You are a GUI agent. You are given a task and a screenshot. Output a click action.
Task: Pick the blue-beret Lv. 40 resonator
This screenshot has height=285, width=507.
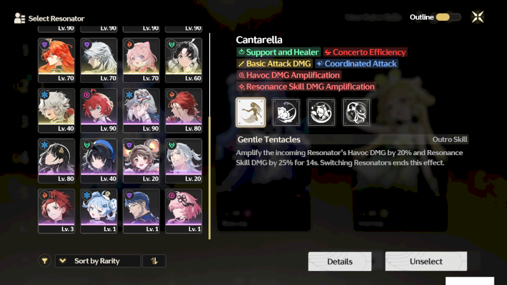tap(99, 161)
